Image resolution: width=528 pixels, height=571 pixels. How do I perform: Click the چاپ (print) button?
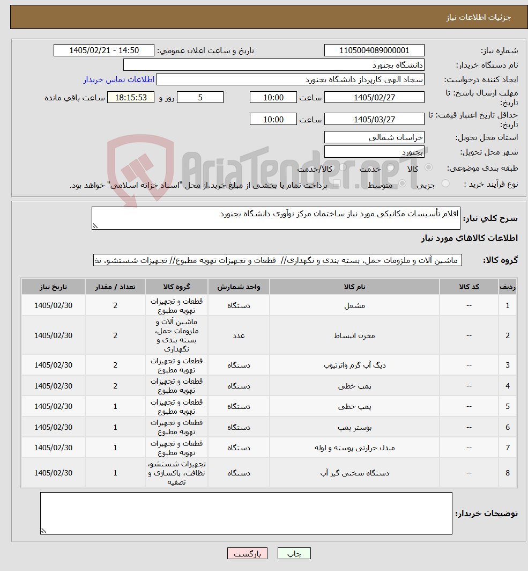(294, 553)
